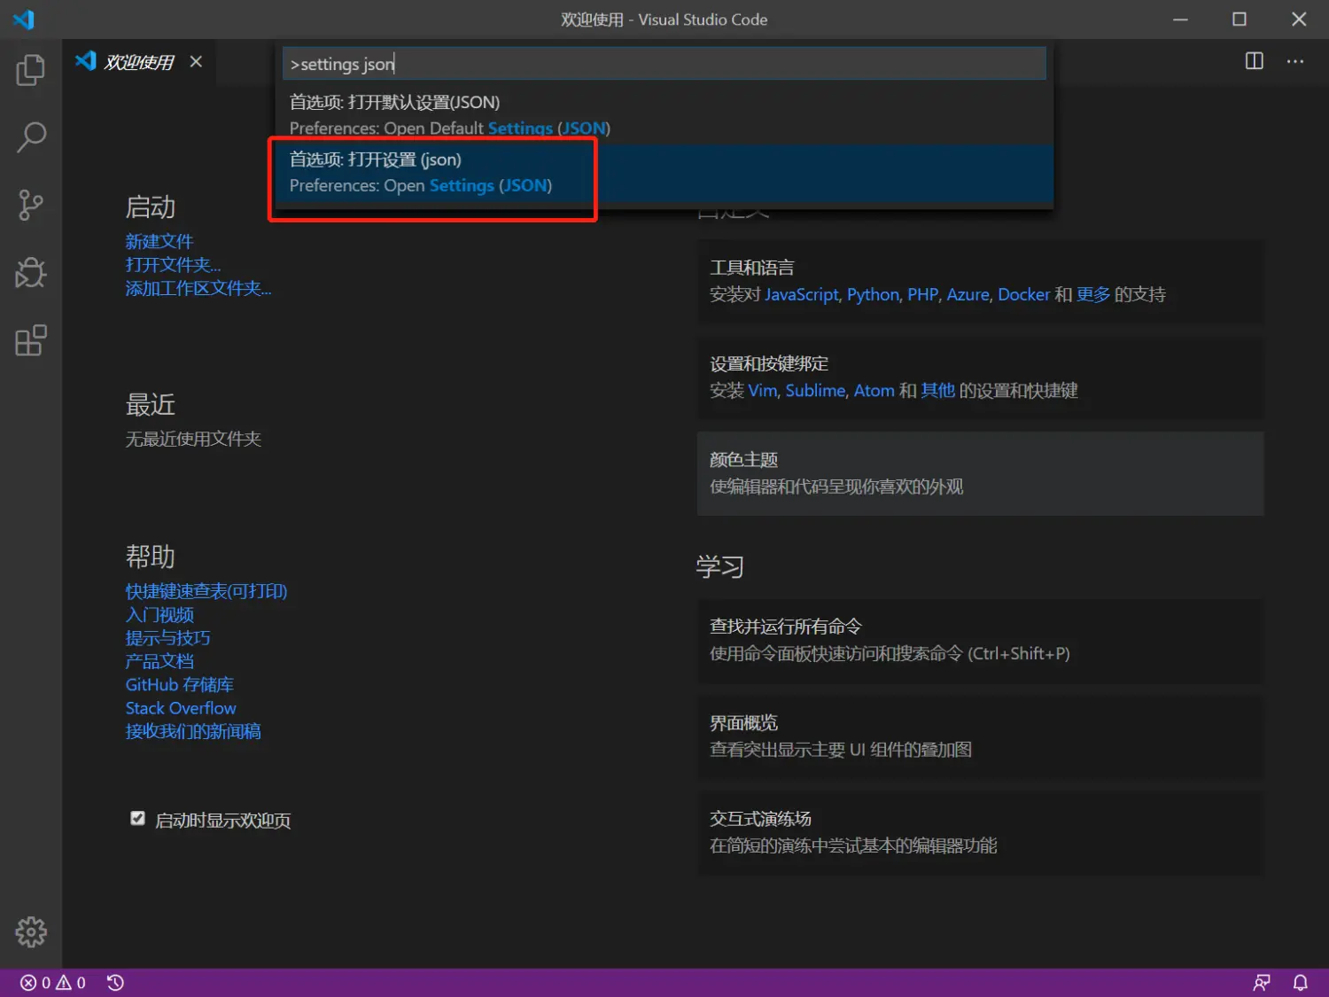Show errors and warnings in status bar
1329x997 pixels.
[x=53, y=983]
